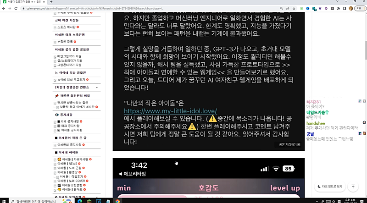The width and height of the screenshot is (367, 203).
Task: Toggle the browser side panel icon
Action: tap(345, 8)
